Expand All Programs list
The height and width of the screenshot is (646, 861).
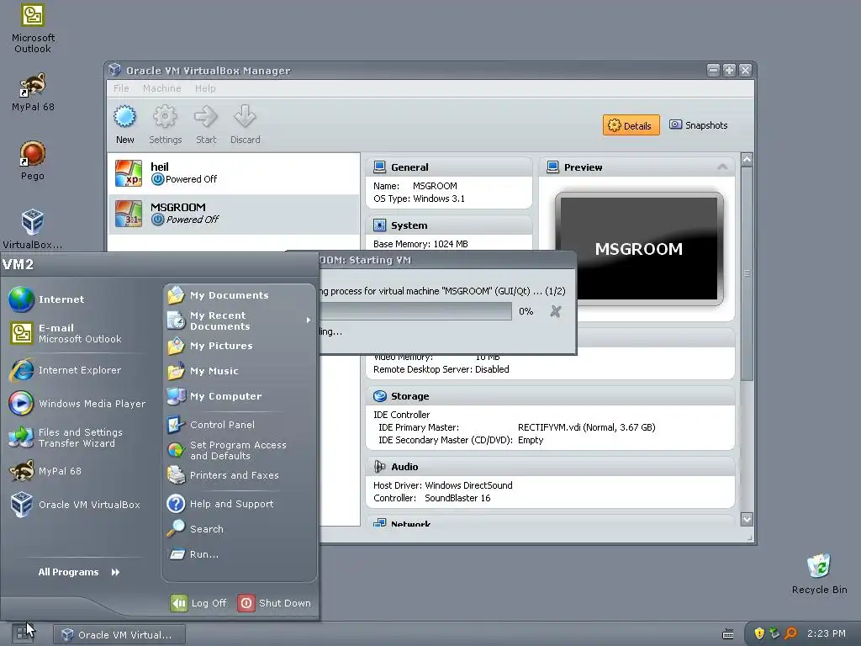coord(79,572)
